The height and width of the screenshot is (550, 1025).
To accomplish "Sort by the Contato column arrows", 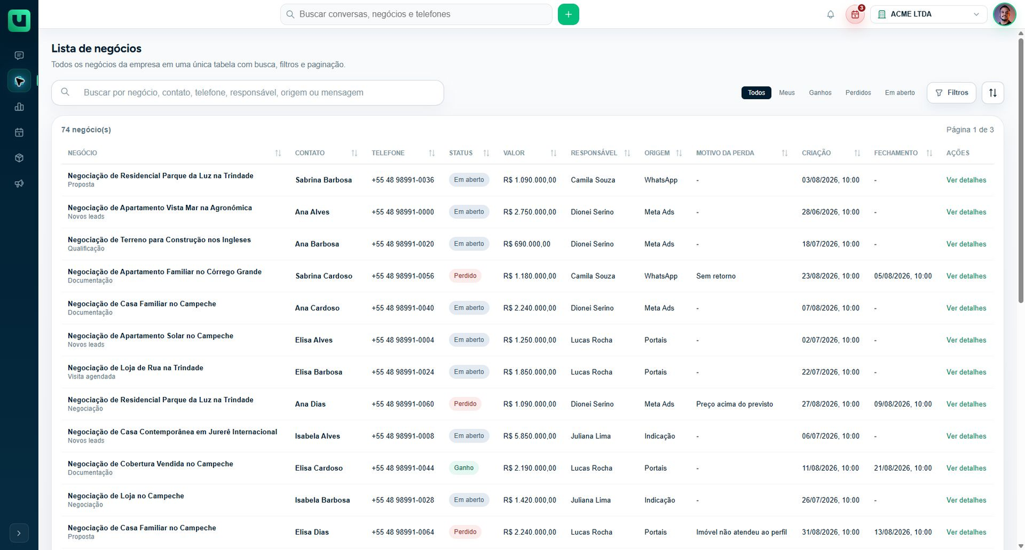I will pos(354,153).
